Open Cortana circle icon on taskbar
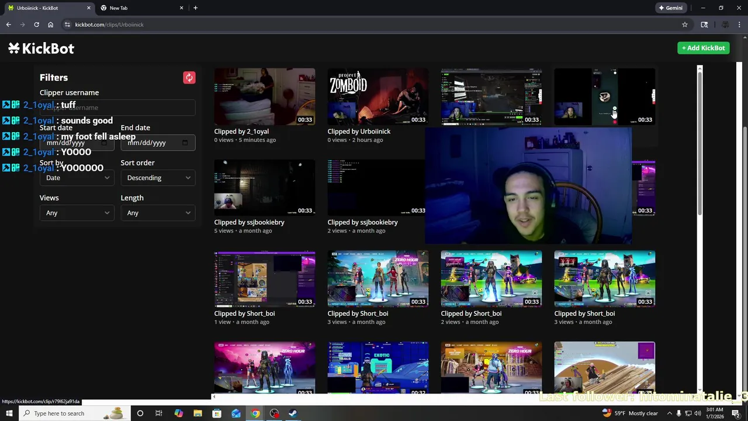This screenshot has height=421, width=748. click(140, 413)
